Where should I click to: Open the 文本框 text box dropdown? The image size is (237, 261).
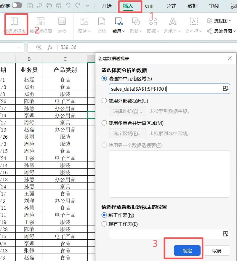coord(193,25)
